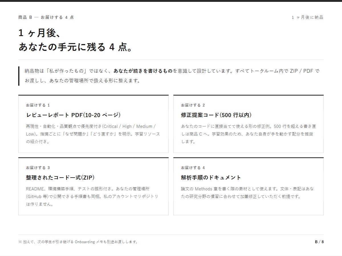Click the description starting '論文の Methods 章を書く際'
Viewport: 342px width, 256px height.
247,193
